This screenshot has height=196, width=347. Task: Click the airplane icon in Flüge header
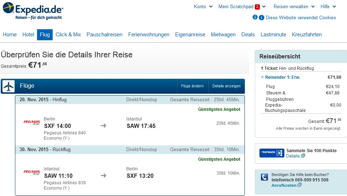tap(9, 86)
